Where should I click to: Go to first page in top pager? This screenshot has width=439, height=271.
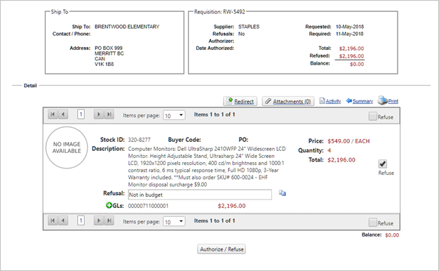[53, 114]
